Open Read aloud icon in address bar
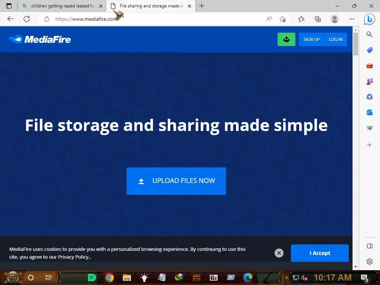Screen dimensions: 380x285 coord(269,19)
